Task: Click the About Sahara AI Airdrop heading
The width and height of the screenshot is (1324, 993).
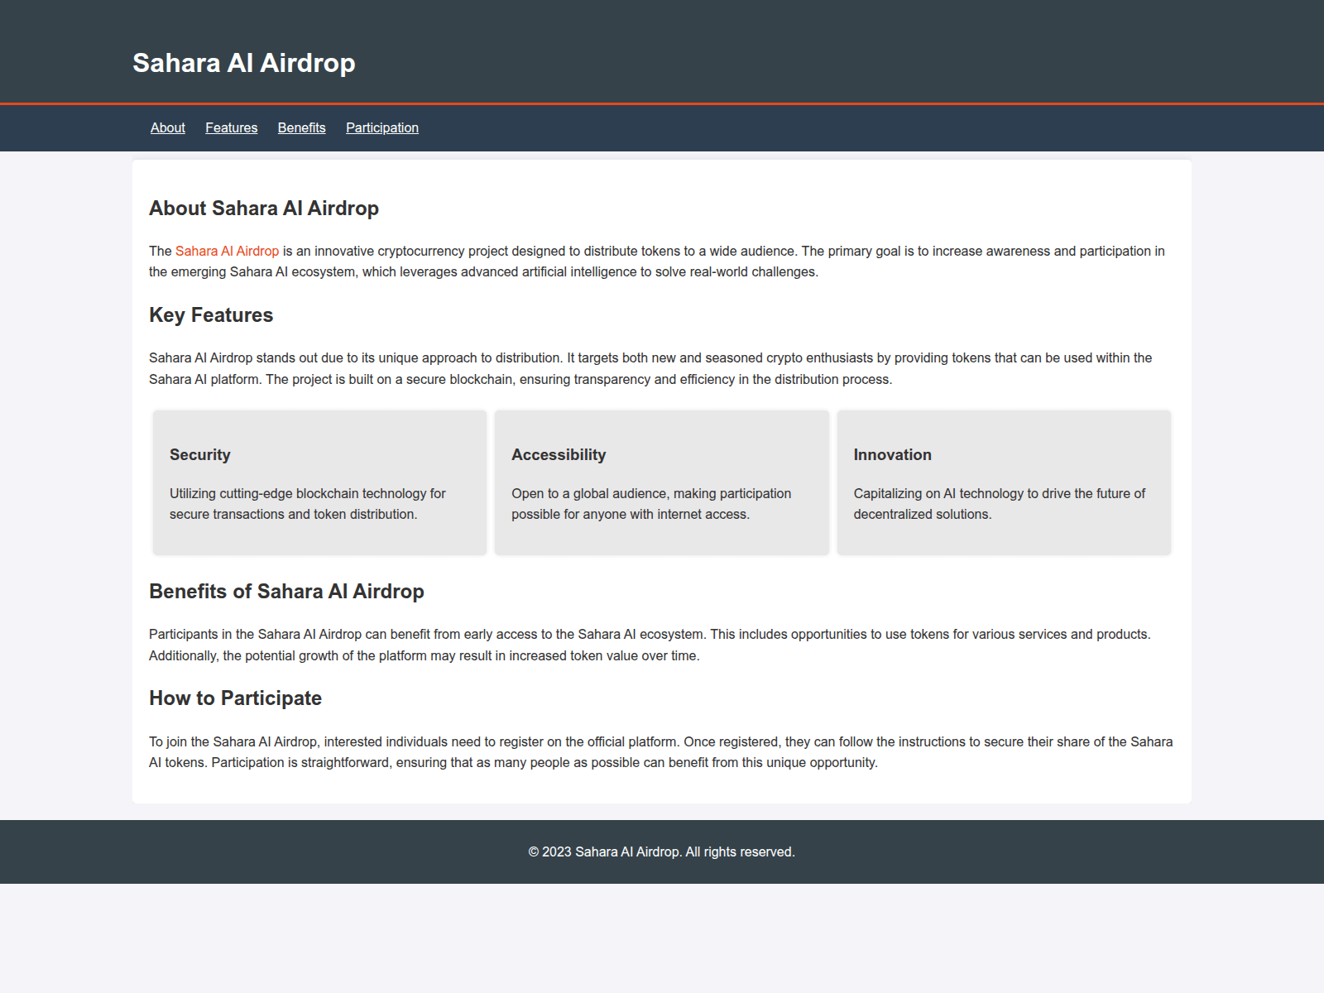Action: (263, 209)
